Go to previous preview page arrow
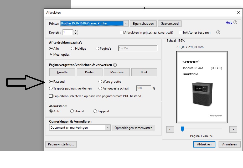 click(170, 129)
